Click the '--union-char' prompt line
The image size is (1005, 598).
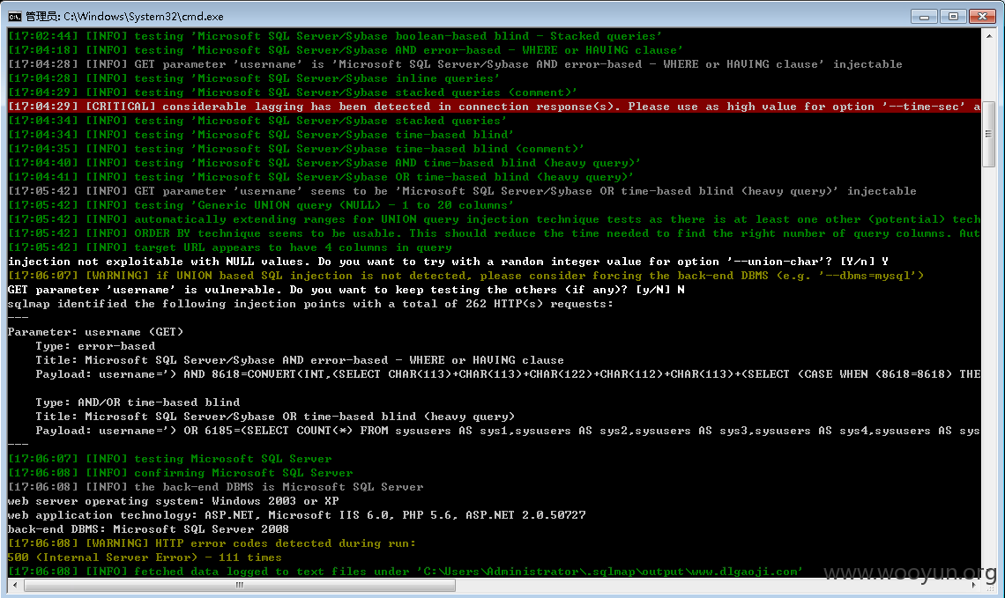pos(448,262)
